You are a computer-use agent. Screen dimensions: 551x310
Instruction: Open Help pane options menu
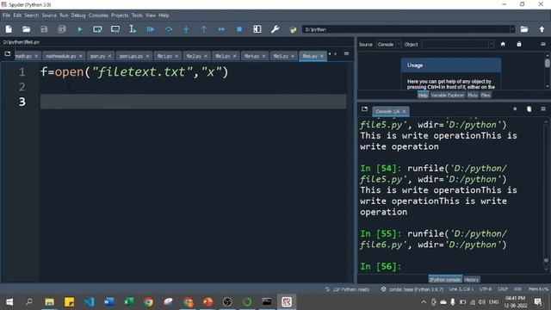pyautogui.click(x=543, y=44)
